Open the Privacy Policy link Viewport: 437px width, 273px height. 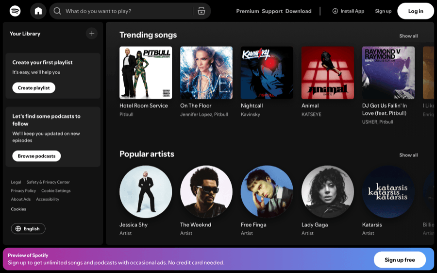coord(23,191)
